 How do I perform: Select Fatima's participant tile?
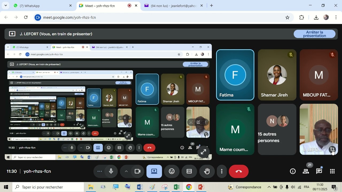pos(235,75)
